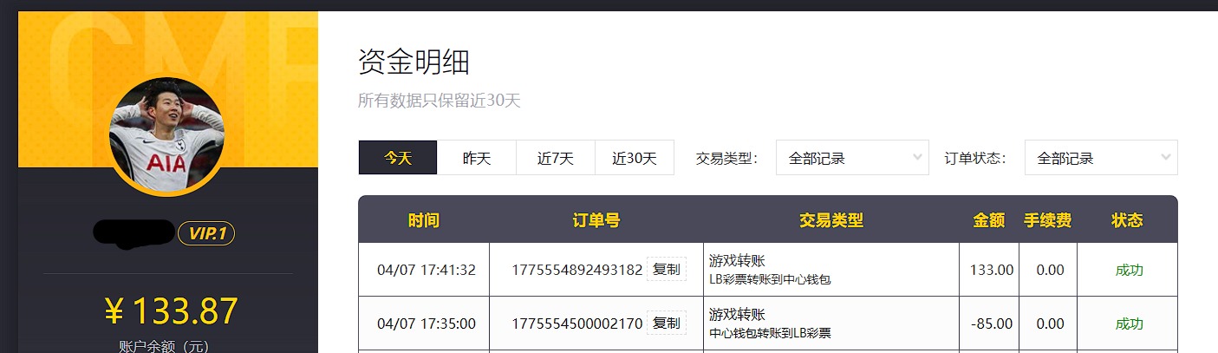Image resolution: width=1218 pixels, height=353 pixels.
Task: Click the ¥133.87 account balance
Action: [171, 311]
